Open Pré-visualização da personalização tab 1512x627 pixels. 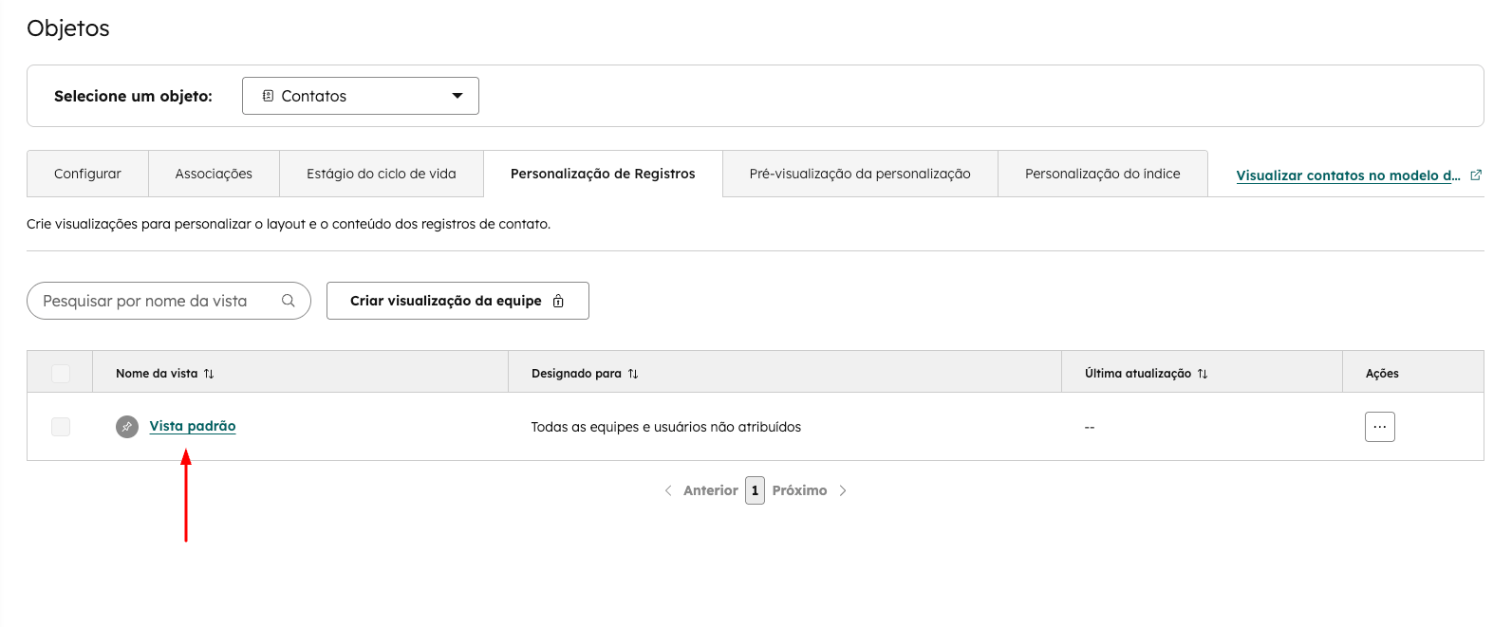(860, 174)
